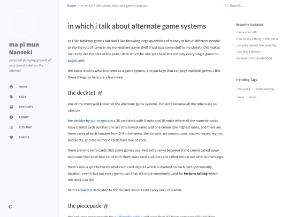Click the Archives box icon
This screenshot has width=289, height=217.
coord(11,107)
